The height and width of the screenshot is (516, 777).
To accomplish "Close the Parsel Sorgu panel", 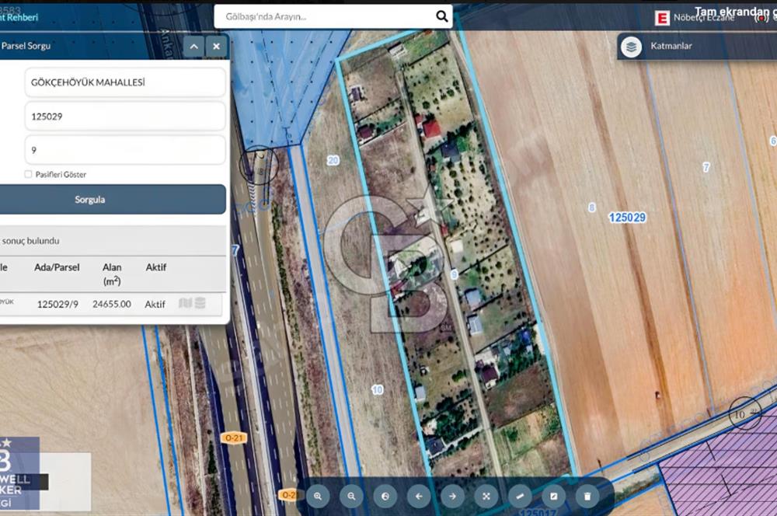I will [x=217, y=46].
